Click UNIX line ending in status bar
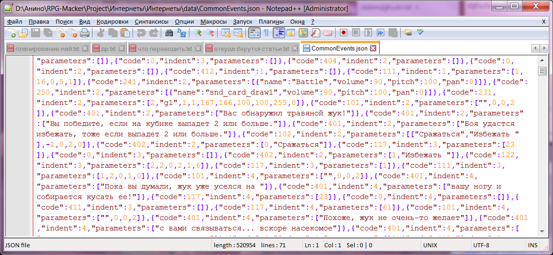Viewport: 553px width, 255px height. [431, 245]
